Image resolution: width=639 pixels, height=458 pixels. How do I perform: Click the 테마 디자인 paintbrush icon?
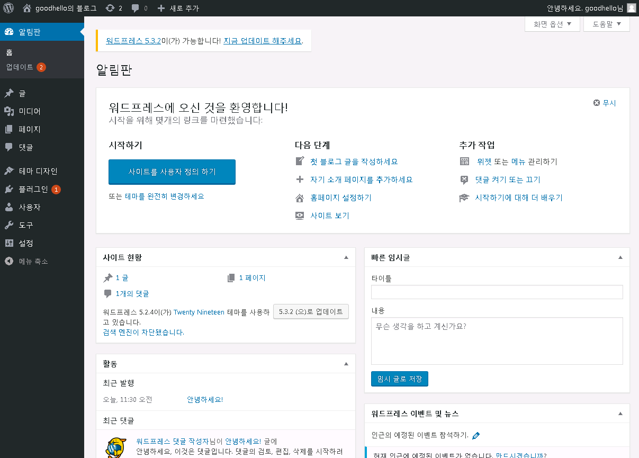(9, 171)
